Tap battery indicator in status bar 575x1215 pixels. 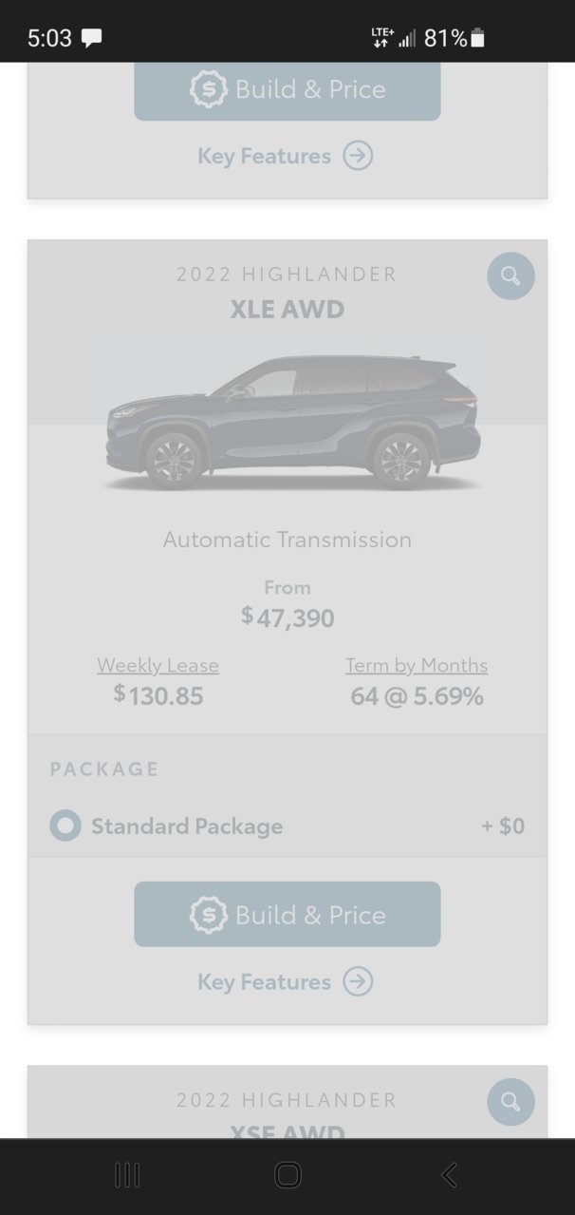pyautogui.click(x=477, y=38)
